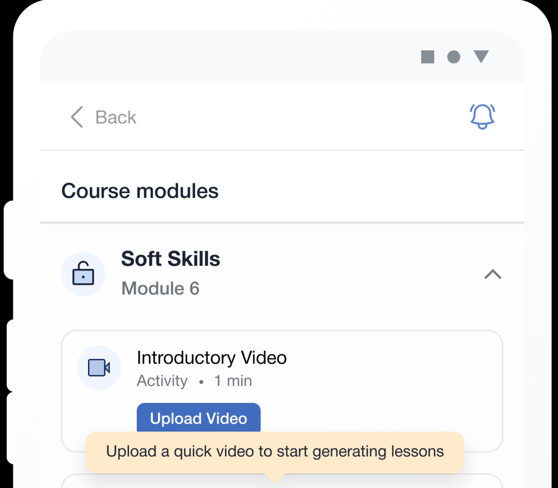Open notifications via the bell icon
Image resolution: width=558 pixels, height=488 pixels.
click(x=482, y=117)
